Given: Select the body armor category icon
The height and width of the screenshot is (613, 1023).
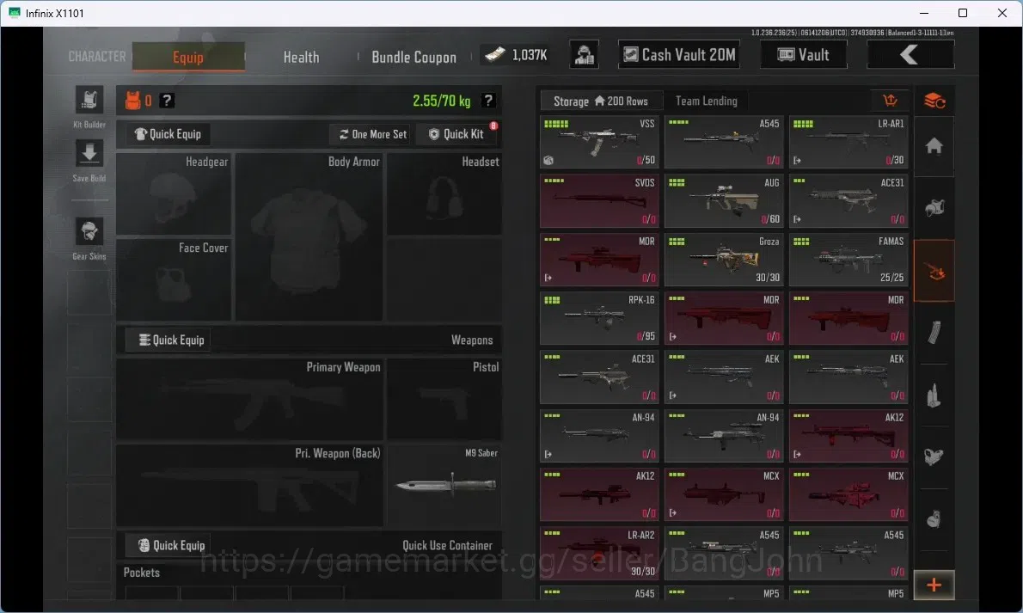Looking at the screenshot, I should point(934,208).
